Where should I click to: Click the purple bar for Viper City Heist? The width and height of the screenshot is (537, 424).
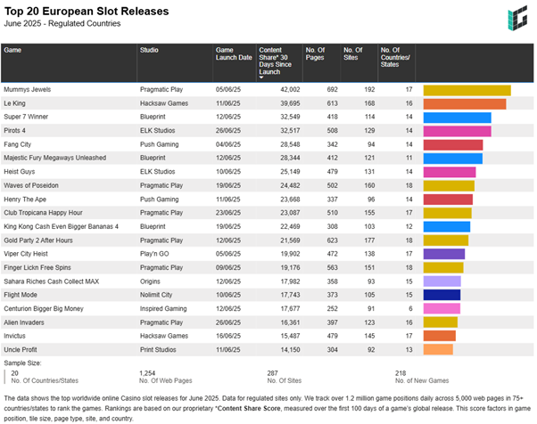coord(443,254)
